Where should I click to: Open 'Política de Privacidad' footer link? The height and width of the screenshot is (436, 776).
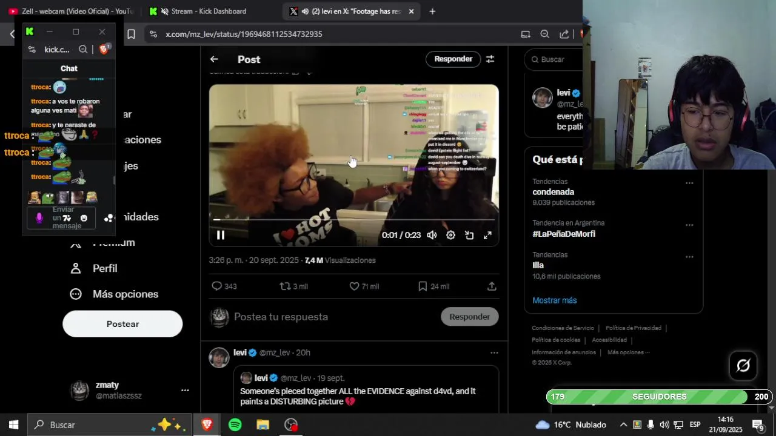pyautogui.click(x=633, y=328)
